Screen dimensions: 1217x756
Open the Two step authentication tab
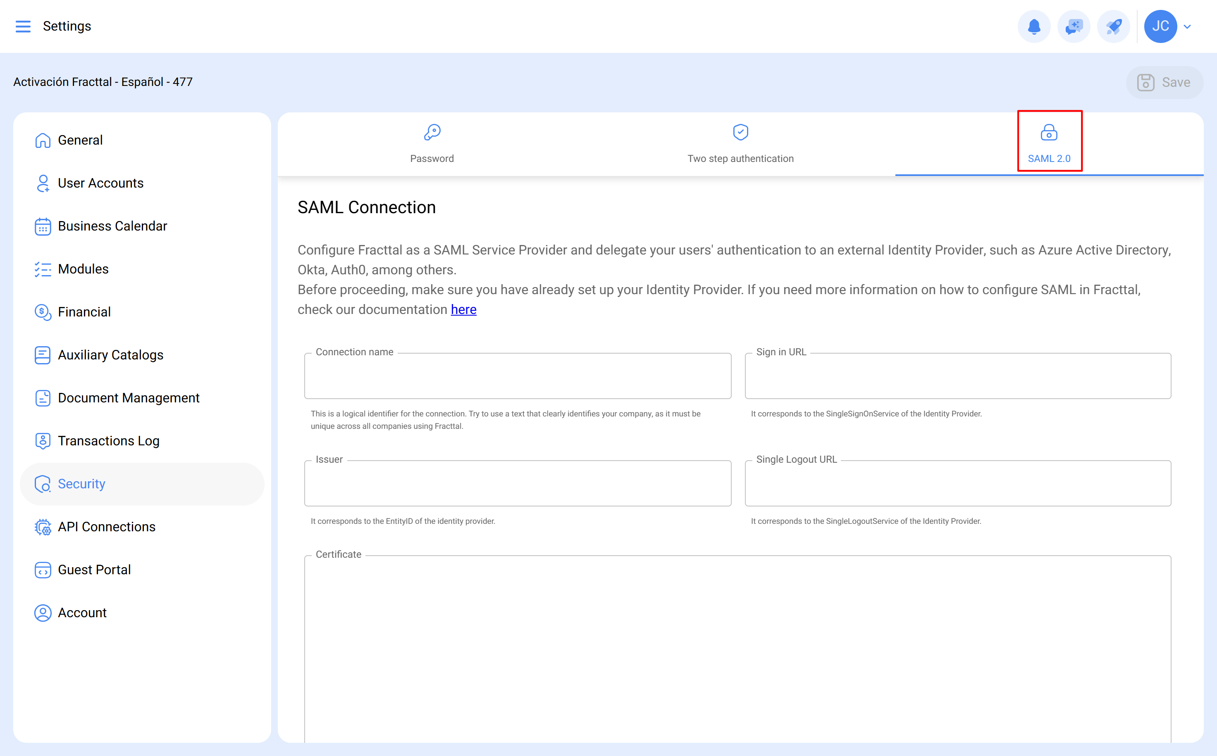pyautogui.click(x=740, y=143)
